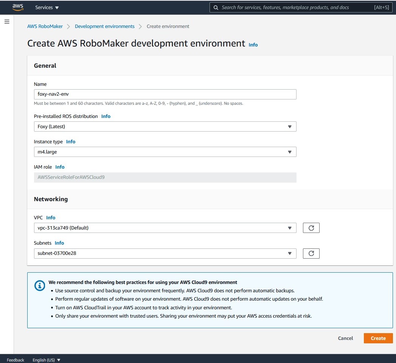Open Info link next to page title
Image resolution: width=396 pixels, height=363 pixels.
point(253,45)
